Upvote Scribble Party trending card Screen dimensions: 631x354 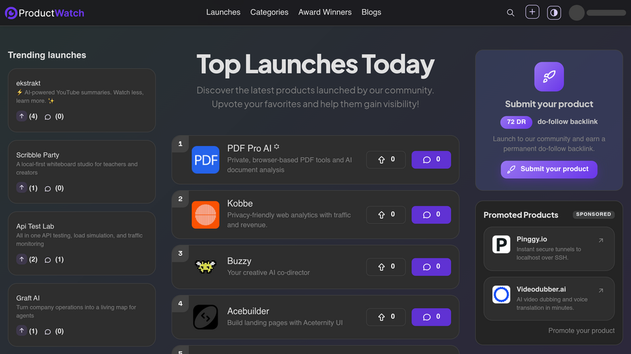tap(22, 187)
